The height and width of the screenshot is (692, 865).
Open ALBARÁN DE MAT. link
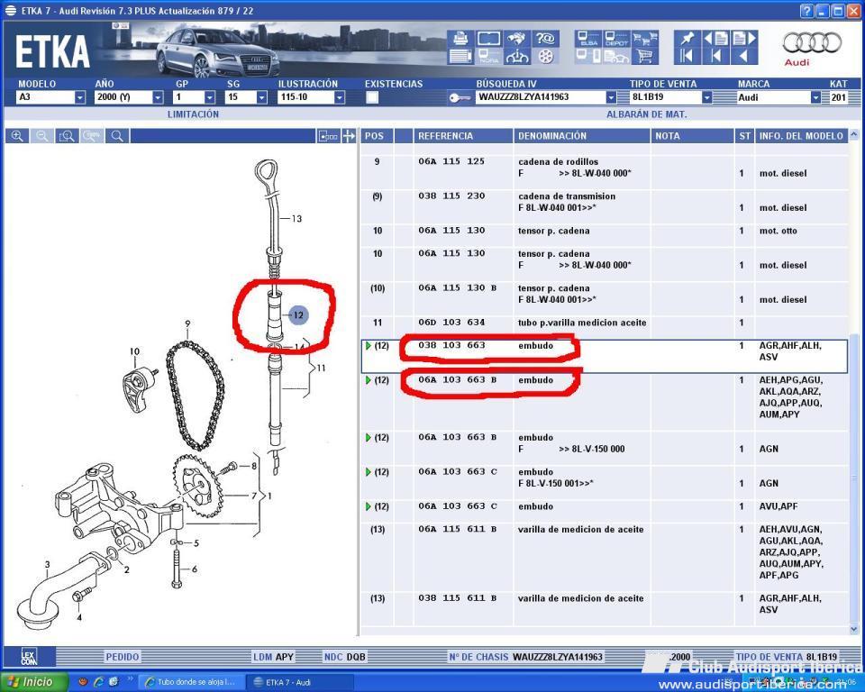pyautogui.click(x=647, y=114)
